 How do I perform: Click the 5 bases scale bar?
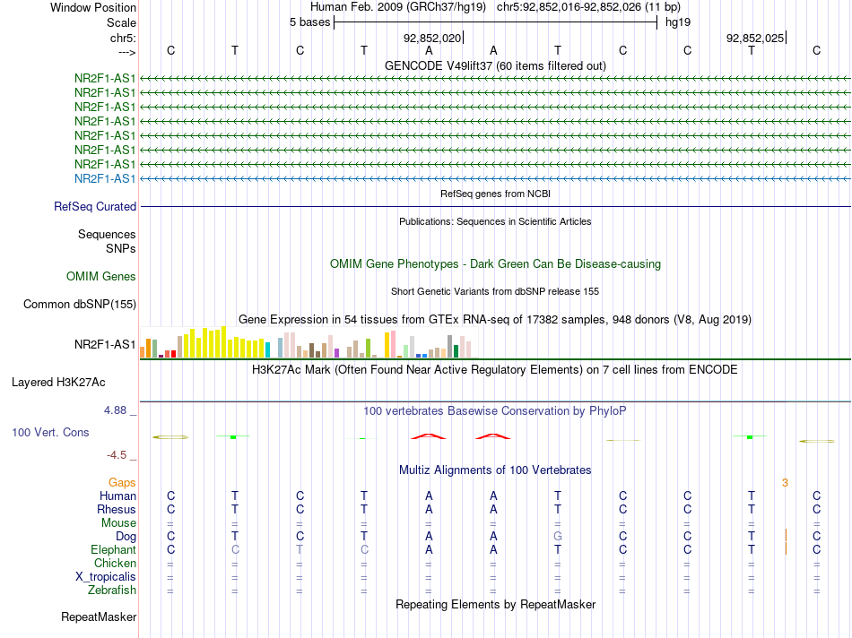[x=495, y=22]
